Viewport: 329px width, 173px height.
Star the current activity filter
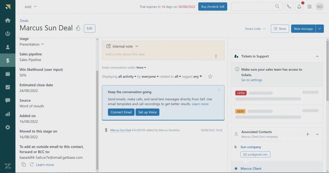click(x=210, y=77)
